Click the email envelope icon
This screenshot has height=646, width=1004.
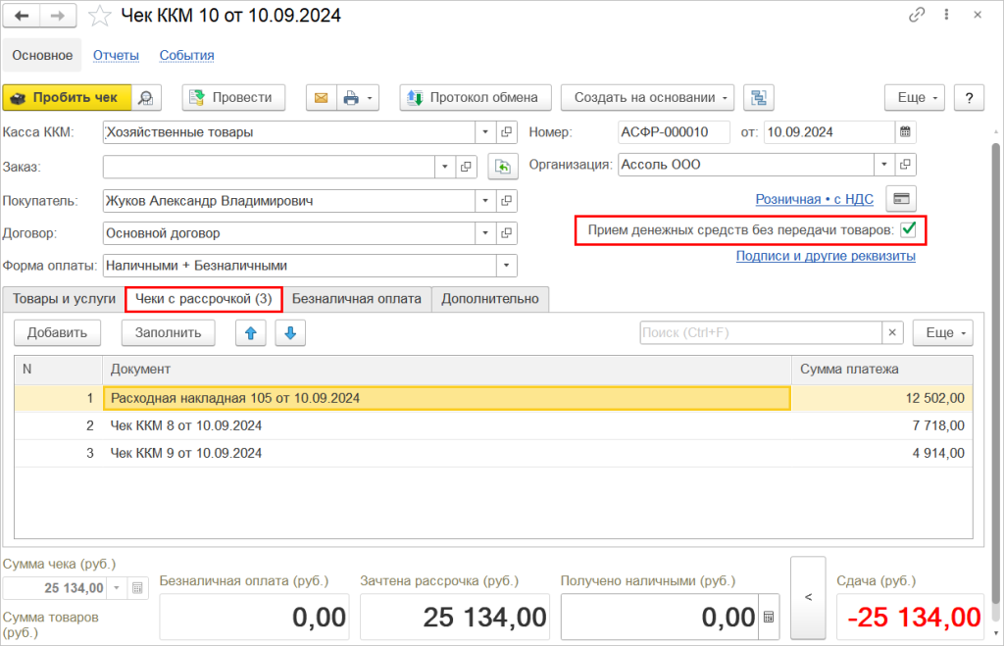(320, 97)
